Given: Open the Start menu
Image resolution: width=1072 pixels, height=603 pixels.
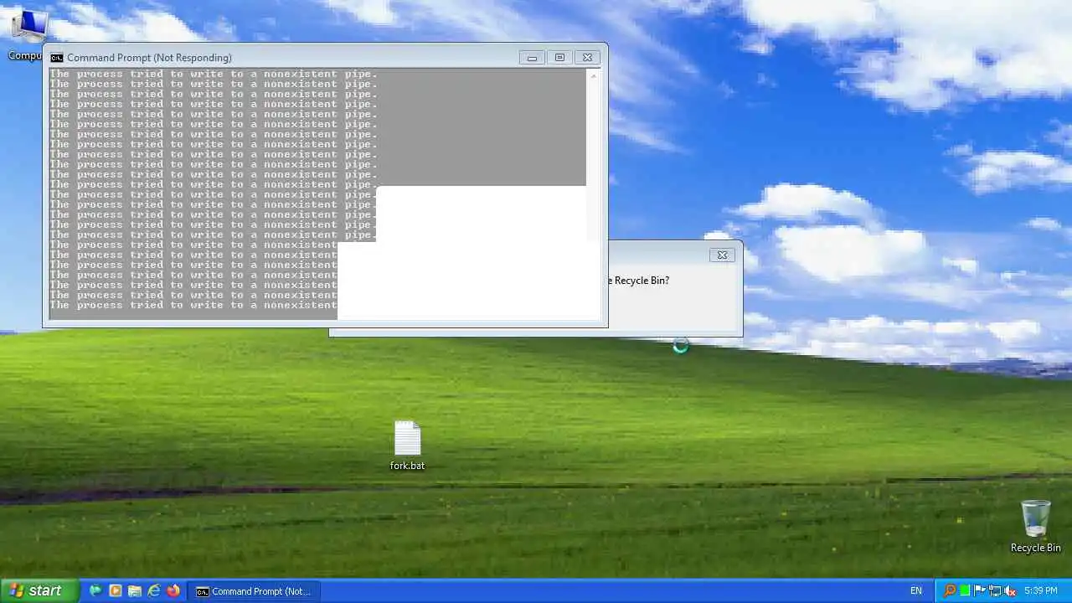Looking at the screenshot, I should point(39,590).
